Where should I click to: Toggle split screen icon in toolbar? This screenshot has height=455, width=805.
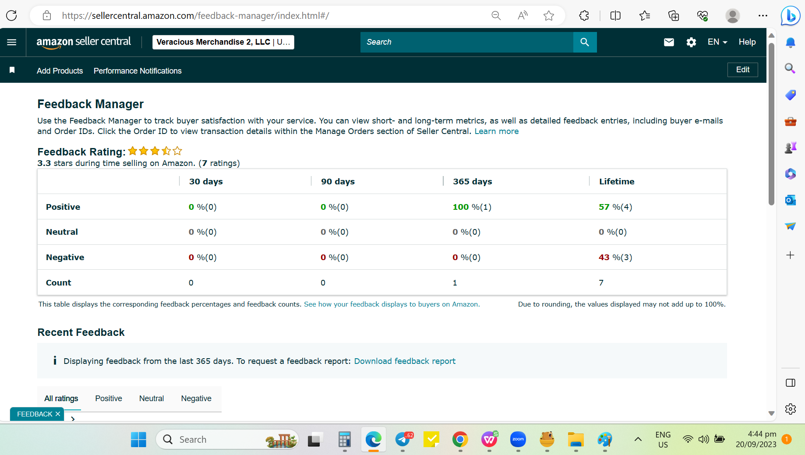(615, 16)
